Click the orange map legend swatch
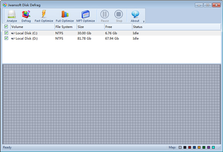Viewport: 223px width, 152px height. point(199,147)
